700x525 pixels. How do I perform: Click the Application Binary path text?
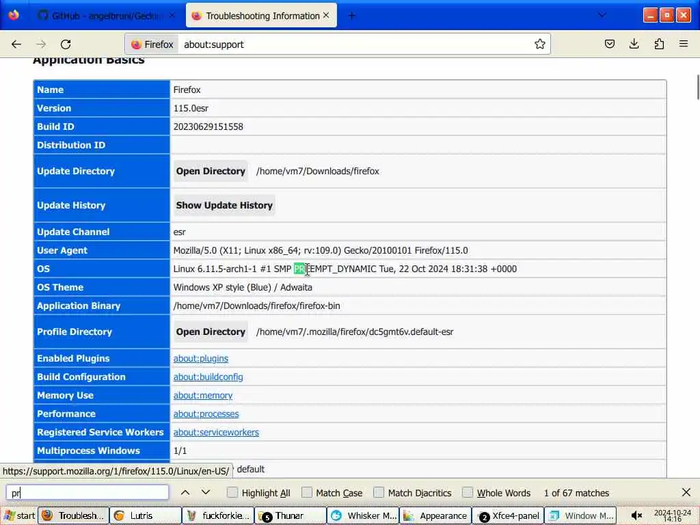257,306
